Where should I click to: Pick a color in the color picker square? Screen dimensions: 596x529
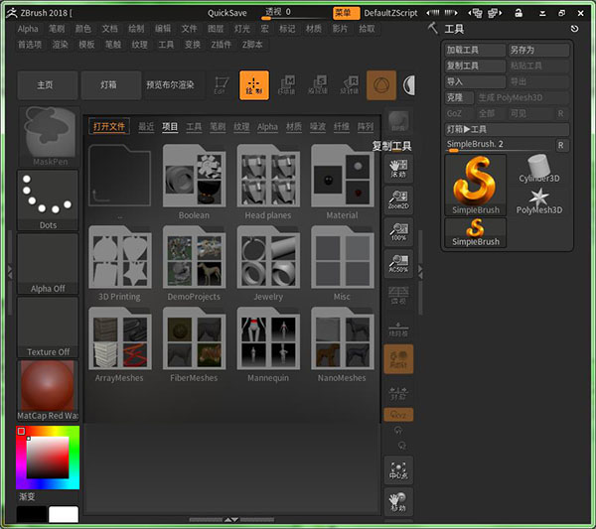point(48,458)
